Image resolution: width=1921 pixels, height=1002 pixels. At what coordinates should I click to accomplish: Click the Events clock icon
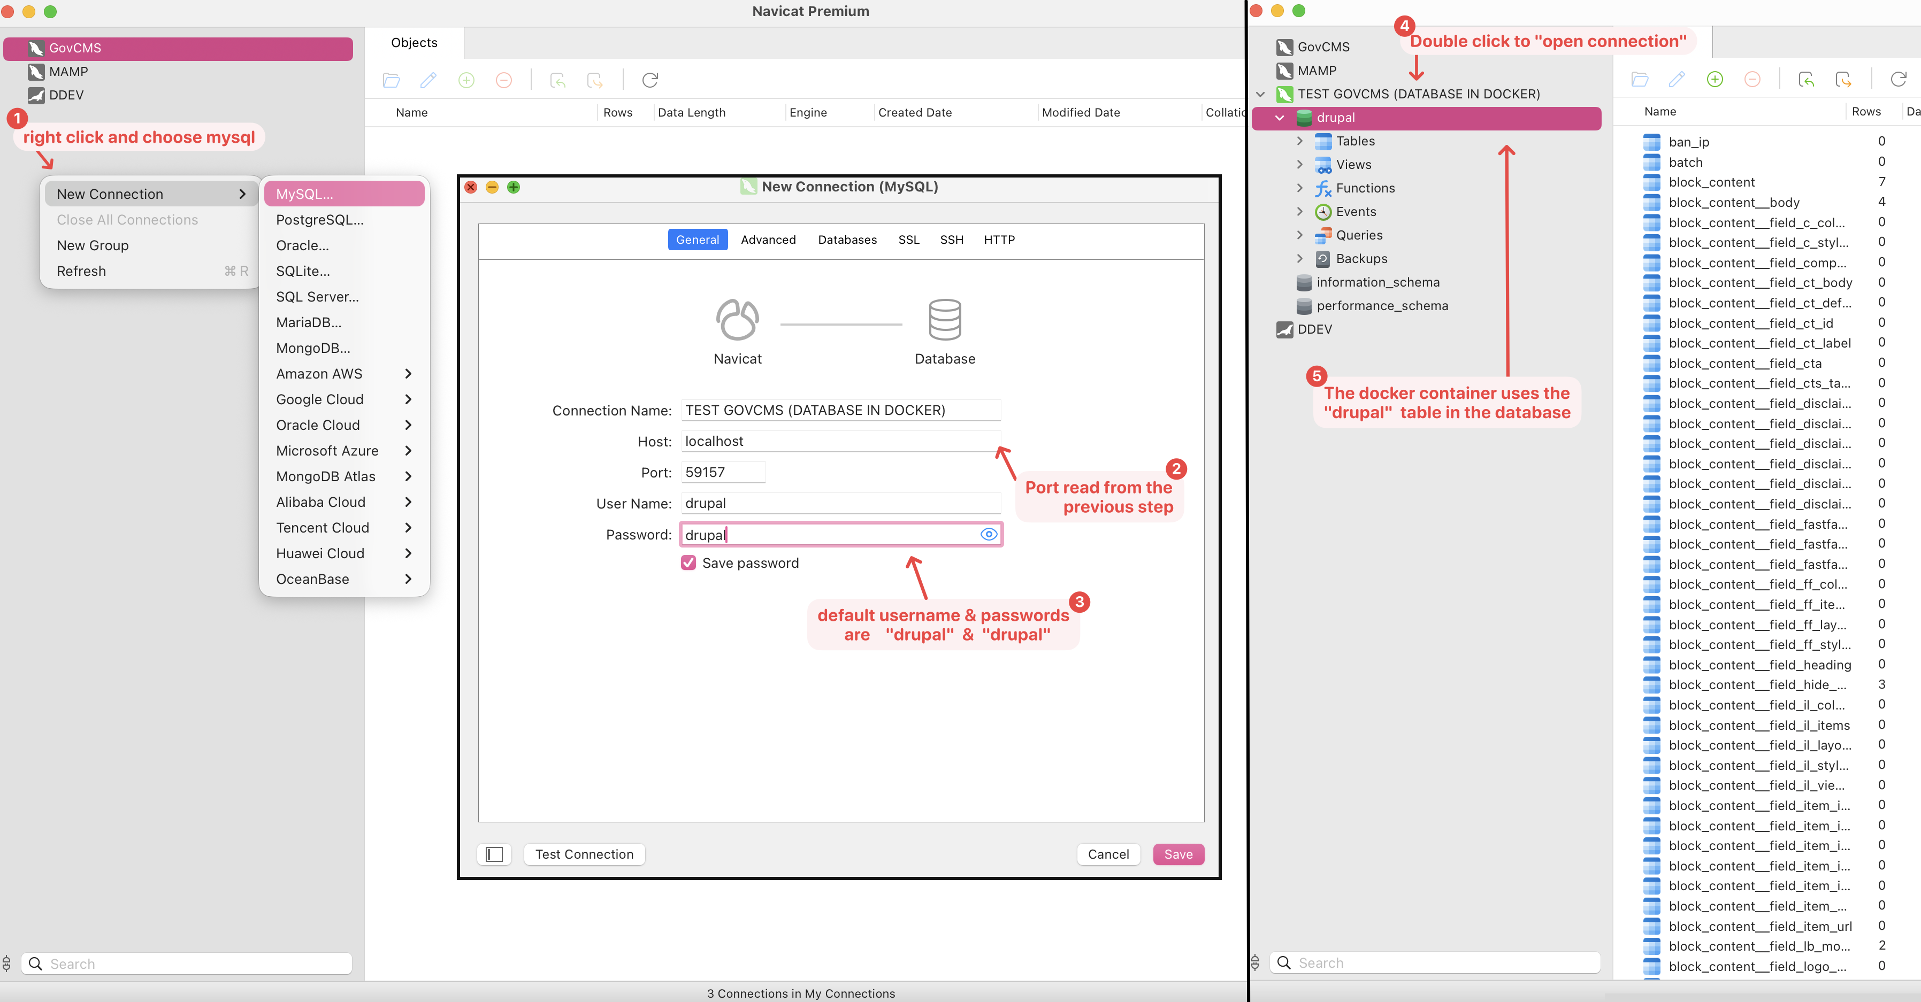(1323, 212)
